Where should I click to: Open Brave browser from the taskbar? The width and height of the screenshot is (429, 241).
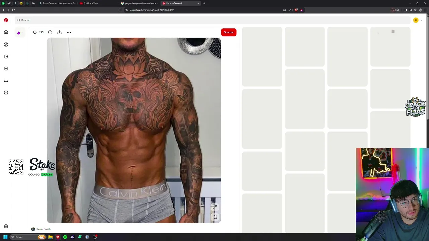pyautogui.click(x=58, y=237)
